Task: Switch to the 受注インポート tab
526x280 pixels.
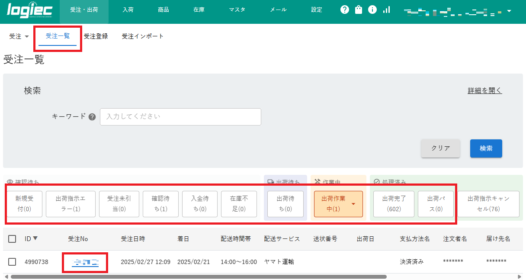Action: coord(142,36)
